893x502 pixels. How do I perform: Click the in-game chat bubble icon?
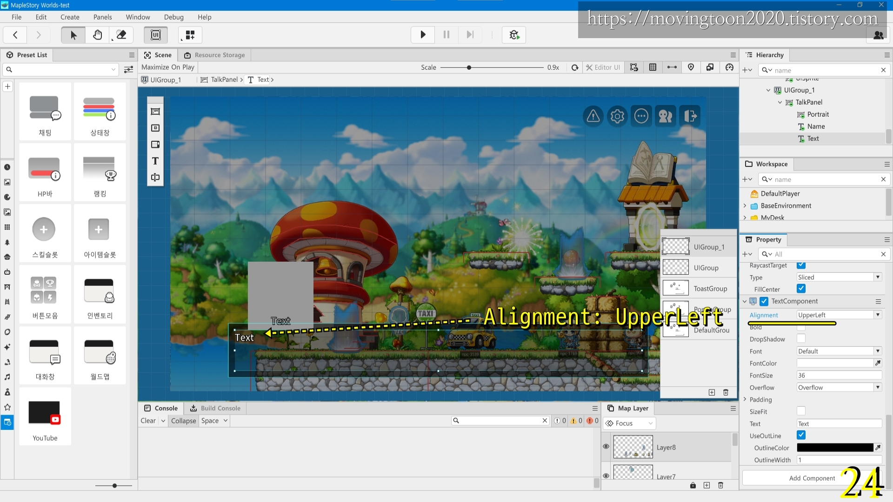click(641, 116)
